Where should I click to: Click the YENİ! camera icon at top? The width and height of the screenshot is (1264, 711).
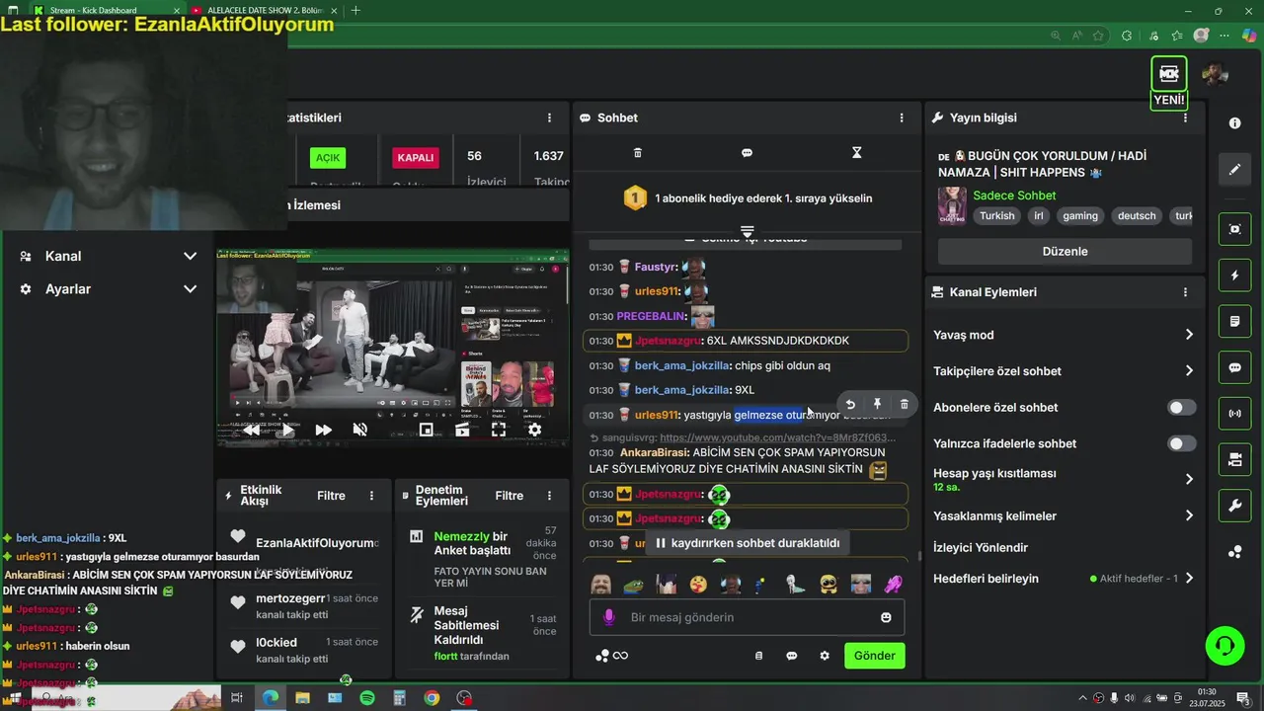(x=1169, y=74)
